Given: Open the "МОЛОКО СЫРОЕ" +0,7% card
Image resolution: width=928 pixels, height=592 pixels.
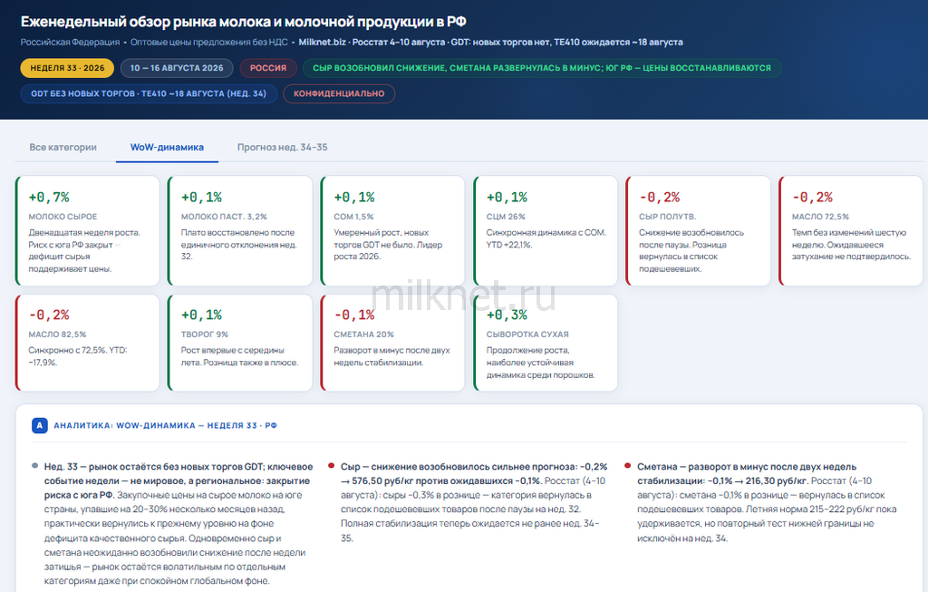Looking at the screenshot, I should (88, 231).
